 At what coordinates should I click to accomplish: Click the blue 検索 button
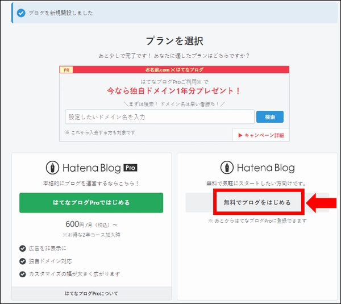pos(269,117)
